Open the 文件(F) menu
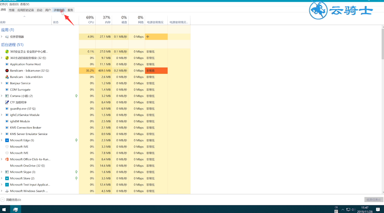The height and width of the screenshot is (213, 384). point(4,4)
